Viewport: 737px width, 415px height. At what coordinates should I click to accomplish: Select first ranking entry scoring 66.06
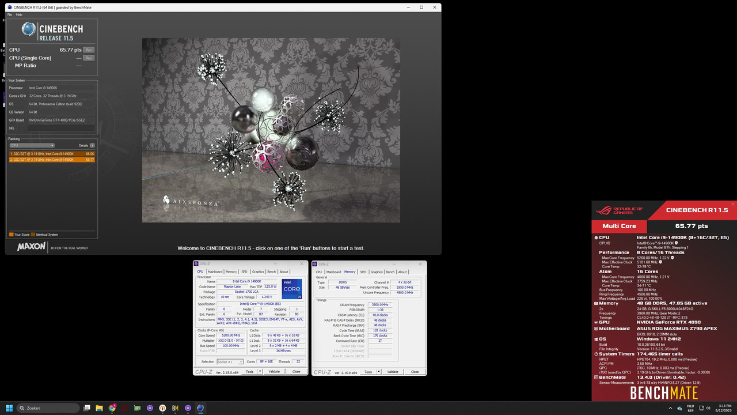coord(52,154)
